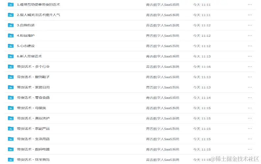The height and width of the screenshot is (164, 261).
Task: Click folder icon for 带货话术 - 农副产品
Action: (x=11, y=129)
